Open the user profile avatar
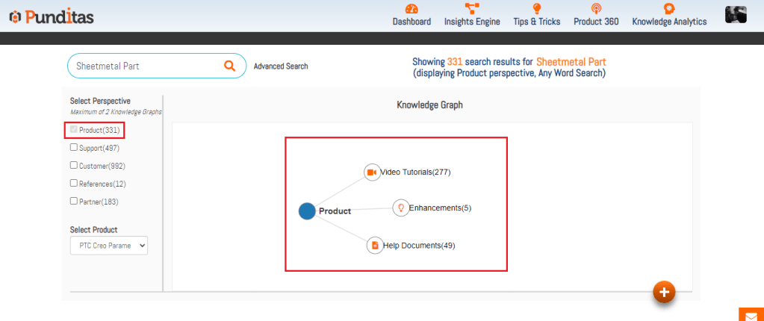Viewport: 764px width, 321px height. coord(736,14)
